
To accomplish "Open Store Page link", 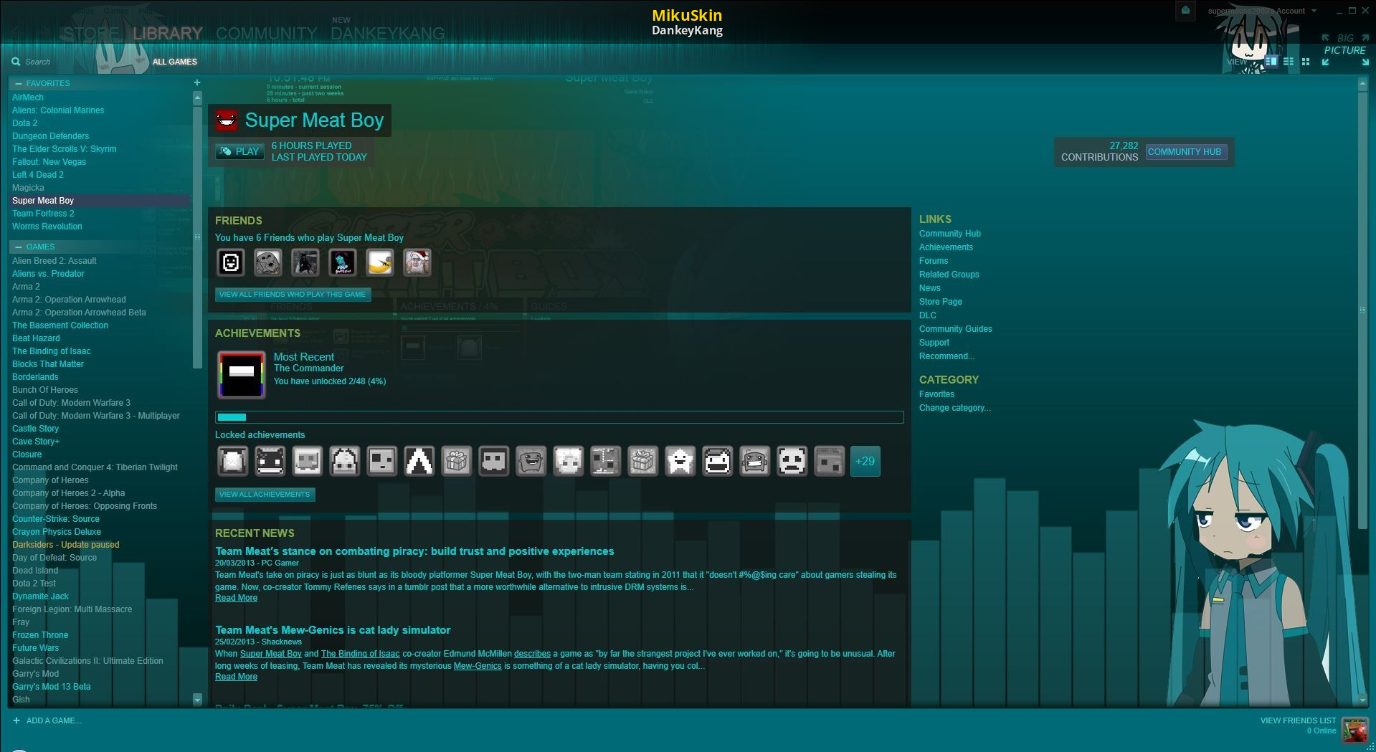I will pos(940,302).
